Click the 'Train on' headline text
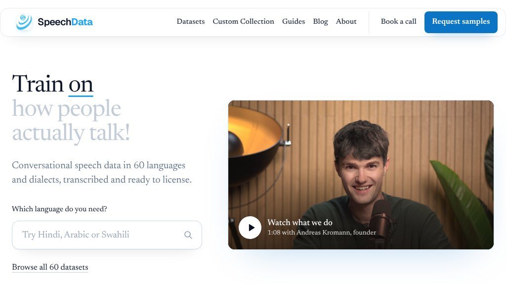This screenshot has width=506, height=285. 52,84
